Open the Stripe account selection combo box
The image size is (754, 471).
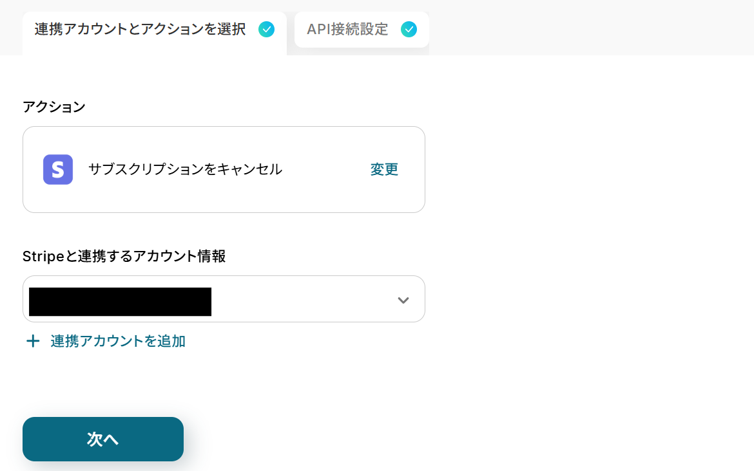tap(303, 299)
